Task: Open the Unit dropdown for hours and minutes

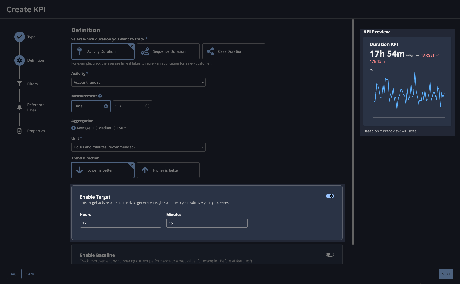Action: 138,147
